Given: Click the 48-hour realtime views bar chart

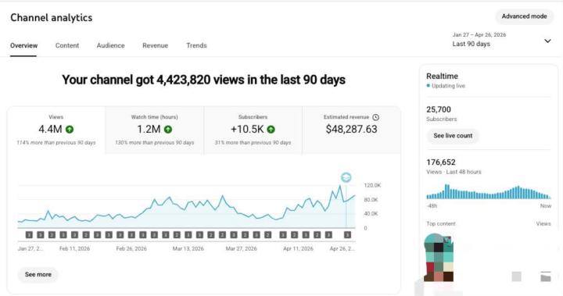Looking at the screenshot, I should point(489,191).
